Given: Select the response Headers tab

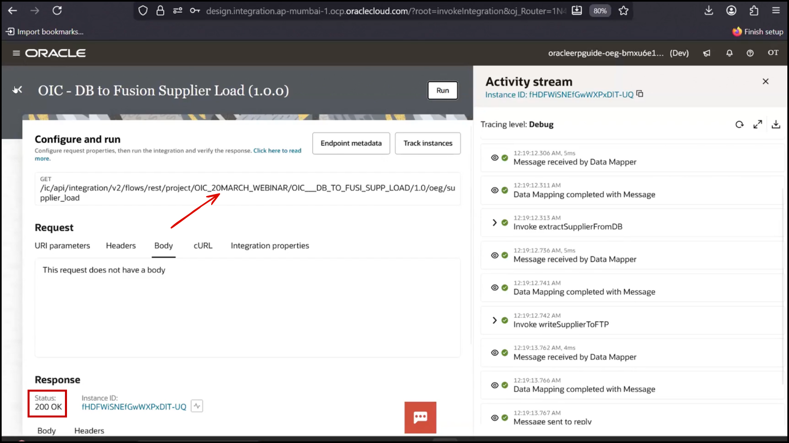Looking at the screenshot, I should [89, 431].
